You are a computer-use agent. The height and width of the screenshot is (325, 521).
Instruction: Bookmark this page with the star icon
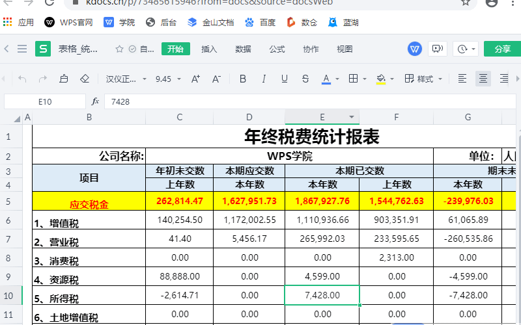coord(466,3)
